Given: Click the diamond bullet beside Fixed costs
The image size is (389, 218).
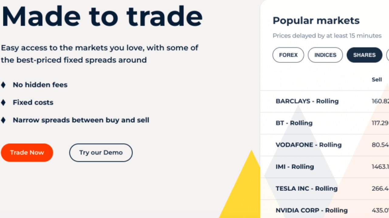Looking at the screenshot, I should 3,102.
